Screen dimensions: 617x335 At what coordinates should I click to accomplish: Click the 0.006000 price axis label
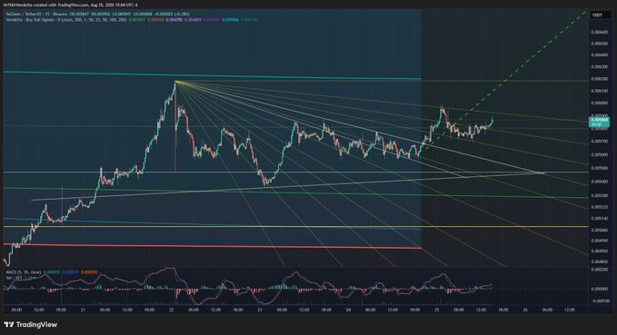pos(599,103)
